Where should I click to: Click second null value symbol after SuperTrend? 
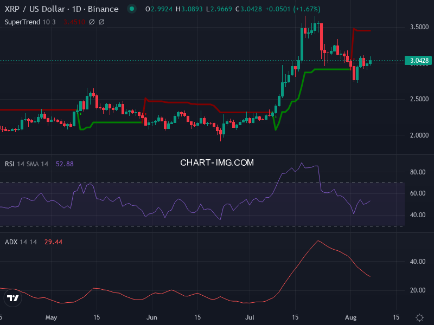(101, 22)
